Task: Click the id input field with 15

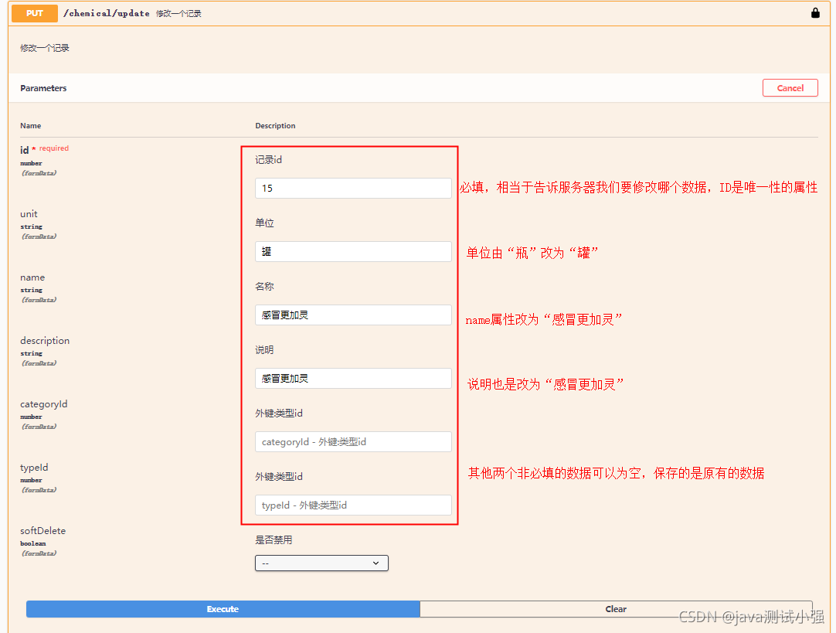Action: click(x=353, y=189)
